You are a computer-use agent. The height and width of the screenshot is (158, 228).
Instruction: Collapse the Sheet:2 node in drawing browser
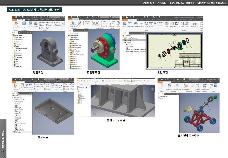[123, 42]
